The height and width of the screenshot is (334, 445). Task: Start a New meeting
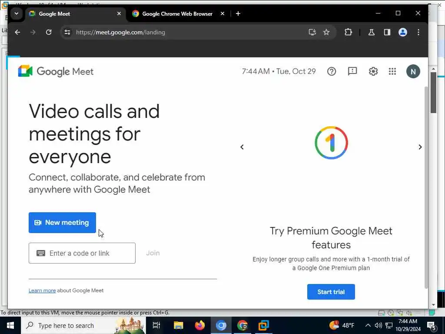[62, 222]
